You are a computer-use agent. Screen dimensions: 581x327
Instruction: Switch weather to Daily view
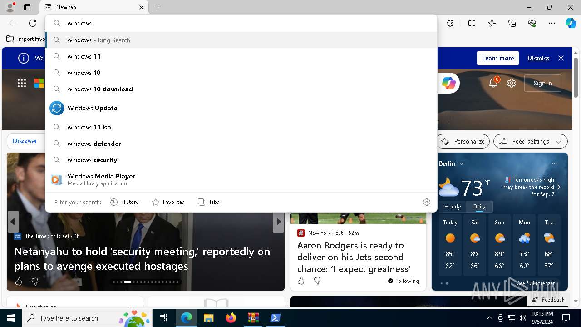pyautogui.click(x=479, y=207)
